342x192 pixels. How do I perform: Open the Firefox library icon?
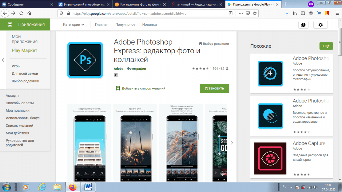point(295,13)
